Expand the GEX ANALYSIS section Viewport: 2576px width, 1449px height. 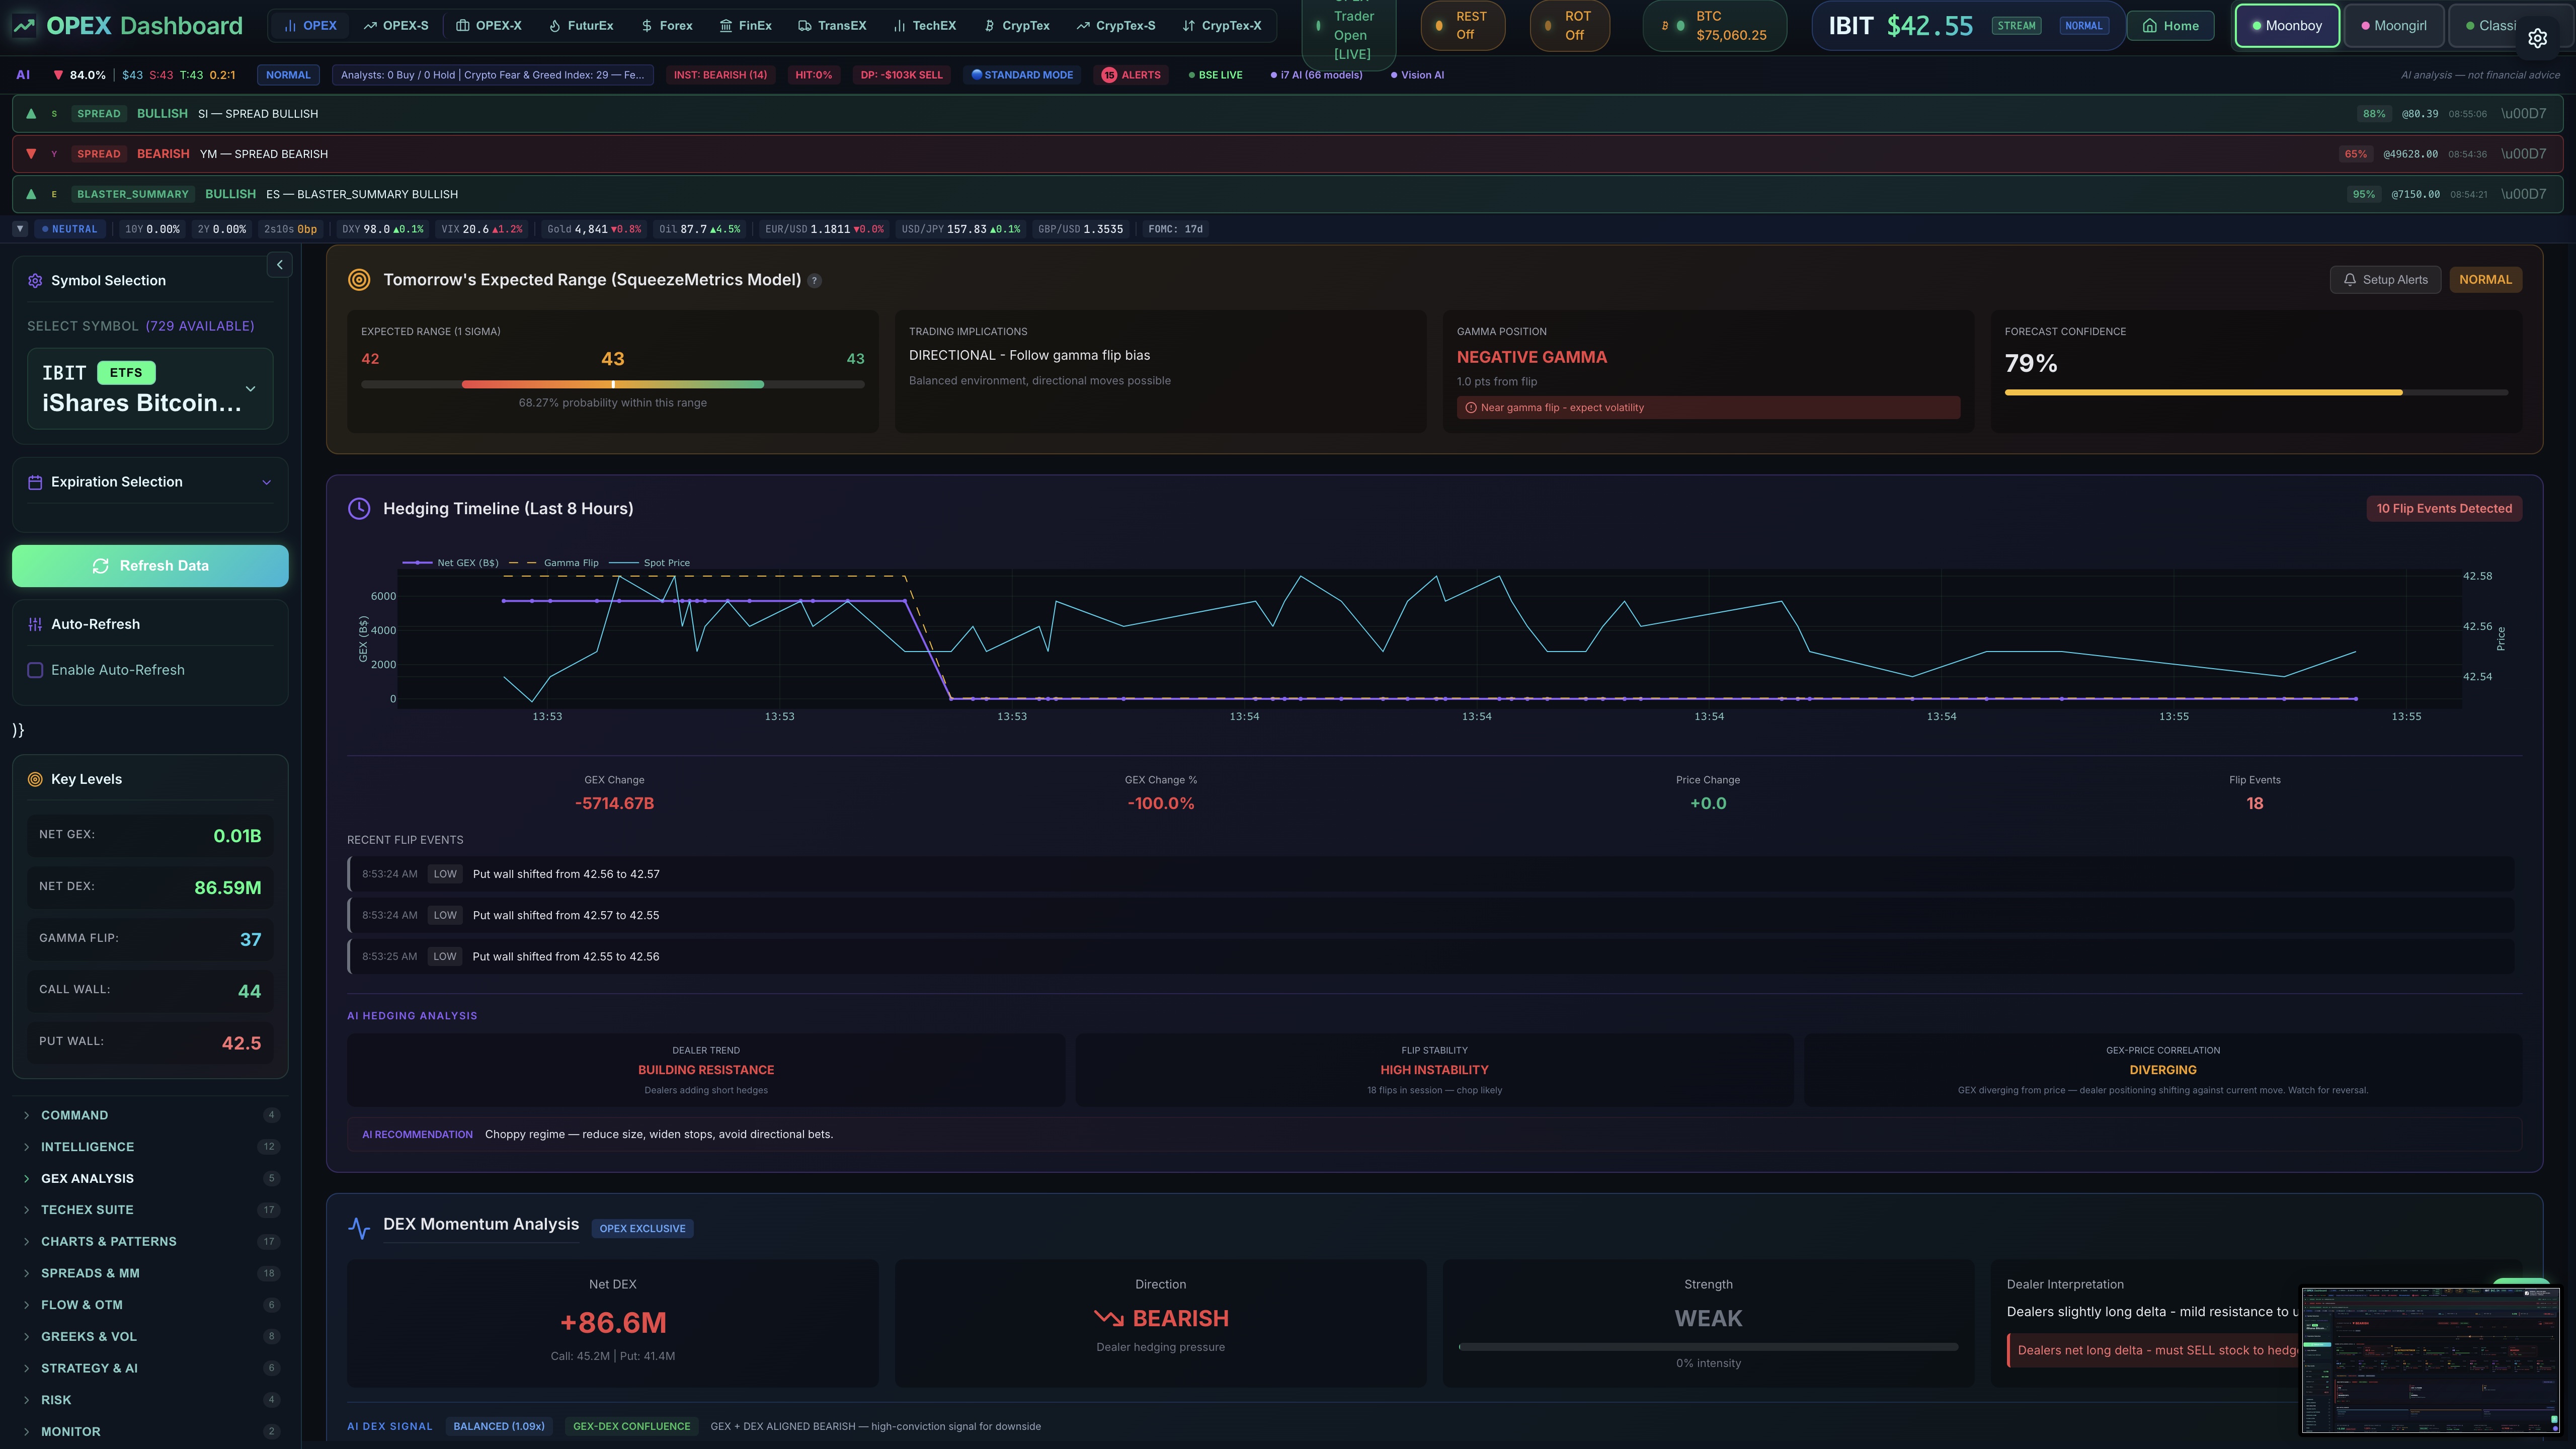150,1179
